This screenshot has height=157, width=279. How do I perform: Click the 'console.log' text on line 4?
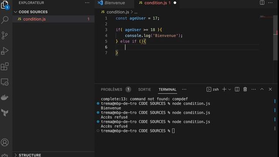(x=138, y=36)
